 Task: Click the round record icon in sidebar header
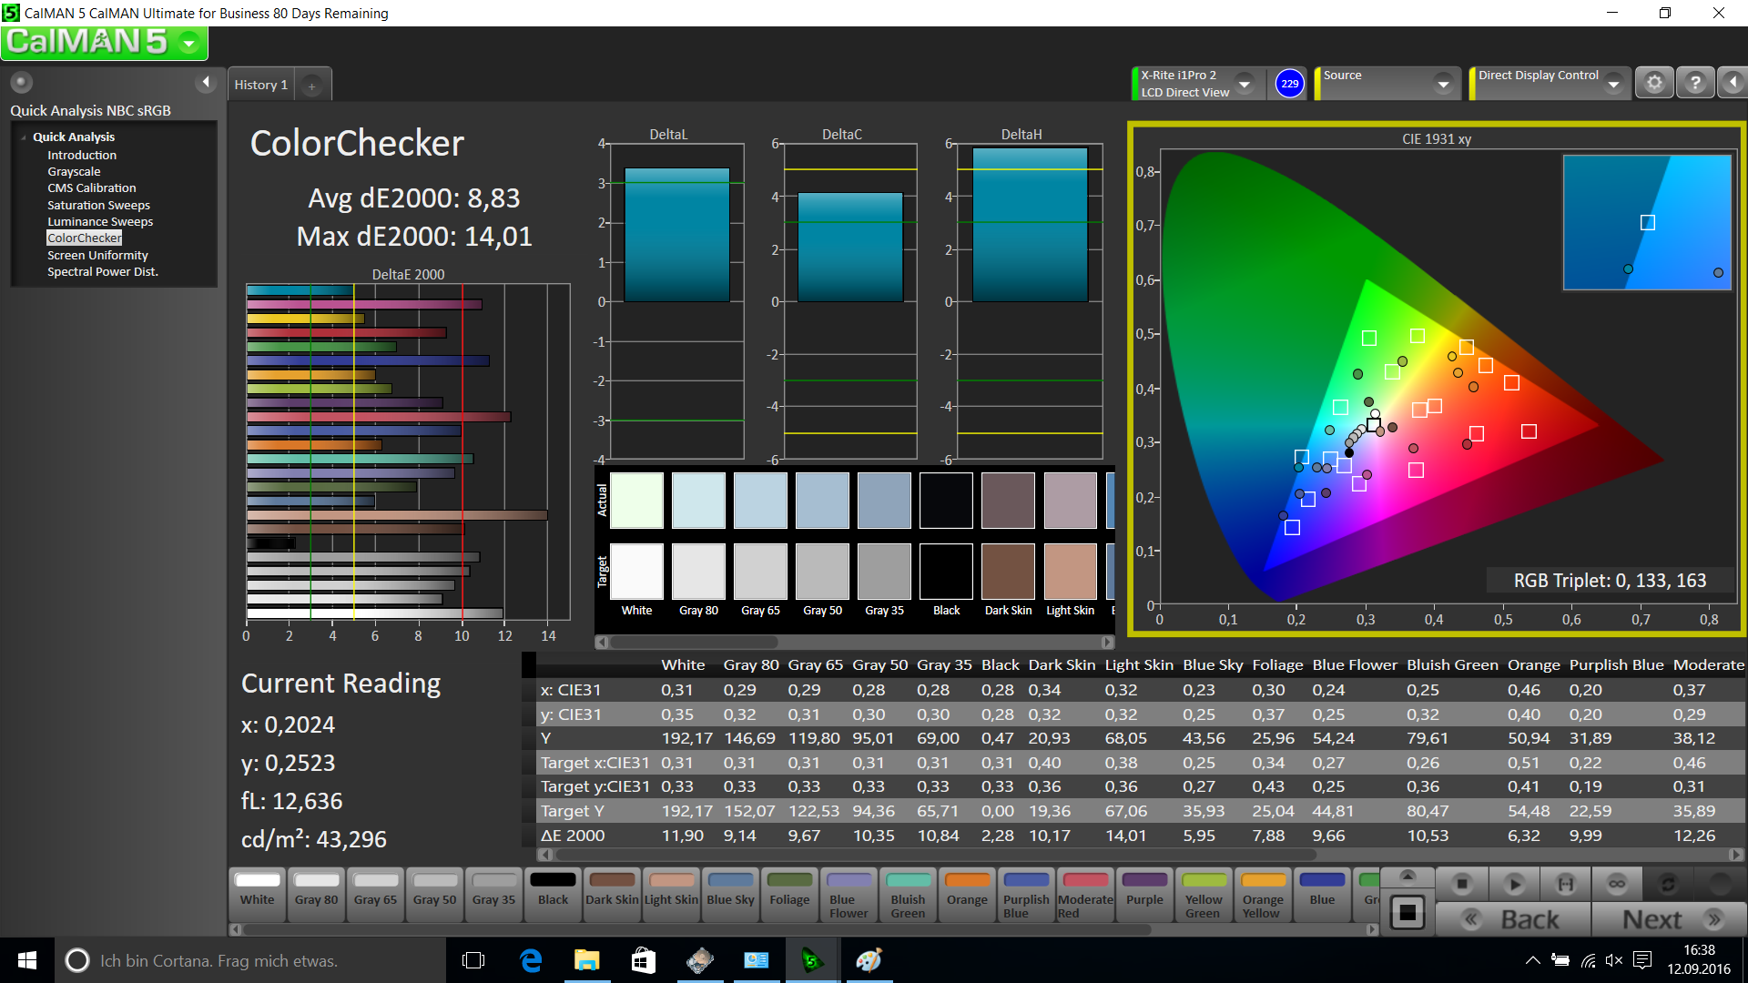21,83
